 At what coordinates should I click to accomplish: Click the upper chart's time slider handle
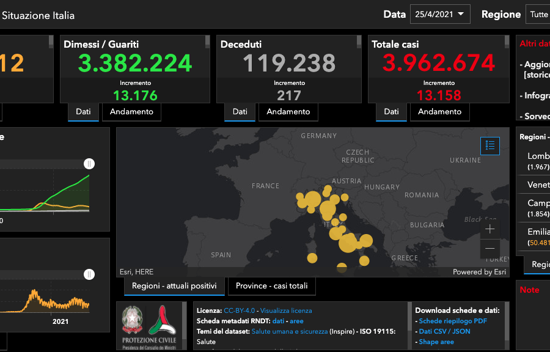[x=89, y=164]
